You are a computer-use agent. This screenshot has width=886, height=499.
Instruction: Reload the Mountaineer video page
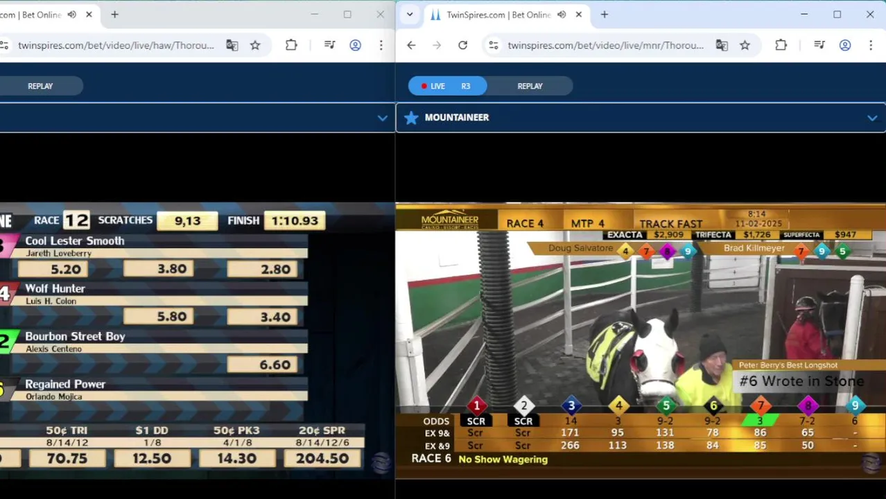pos(462,45)
